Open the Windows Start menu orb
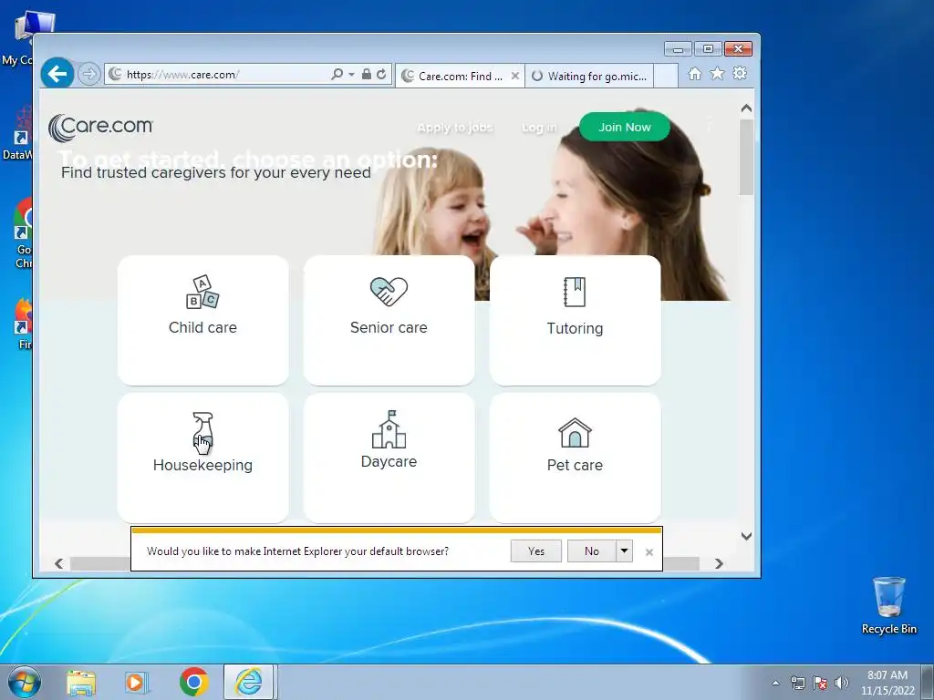 [x=25, y=682]
